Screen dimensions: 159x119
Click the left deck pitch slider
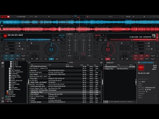63,50
